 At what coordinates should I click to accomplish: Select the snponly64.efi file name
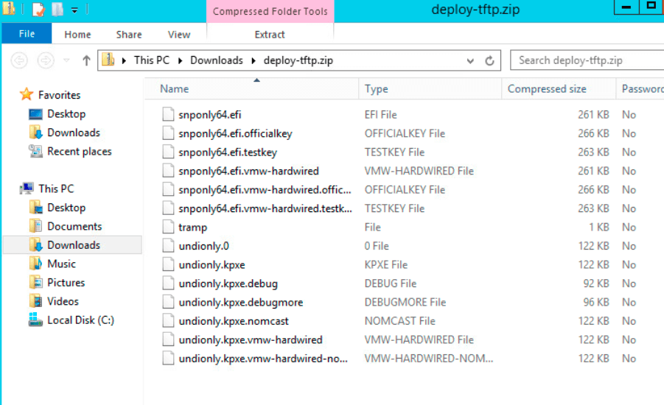tap(209, 115)
